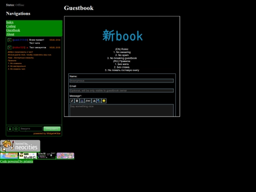
Task: Click the blue 'book' logo in guestbook
Action: pos(122,36)
